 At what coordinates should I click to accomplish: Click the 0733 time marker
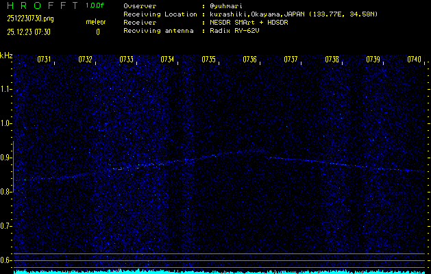tap(126, 60)
